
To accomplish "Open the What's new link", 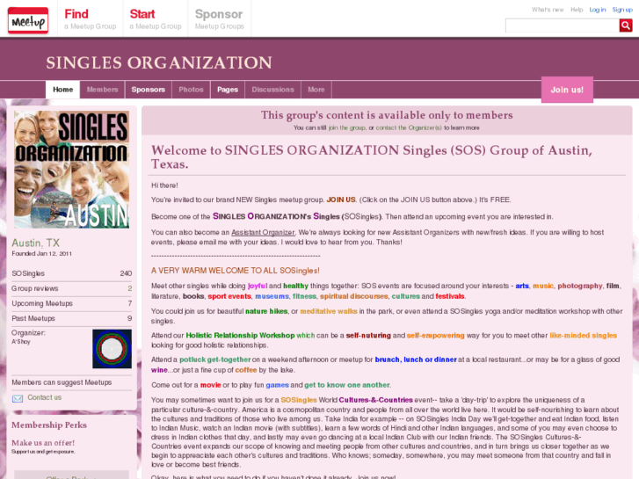I will pyautogui.click(x=548, y=10).
